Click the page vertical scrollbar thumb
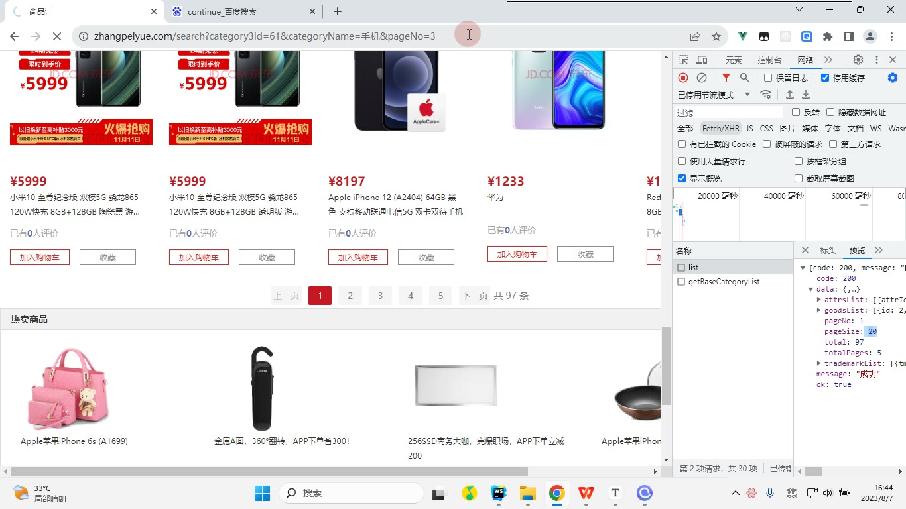 [x=666, y=366]
